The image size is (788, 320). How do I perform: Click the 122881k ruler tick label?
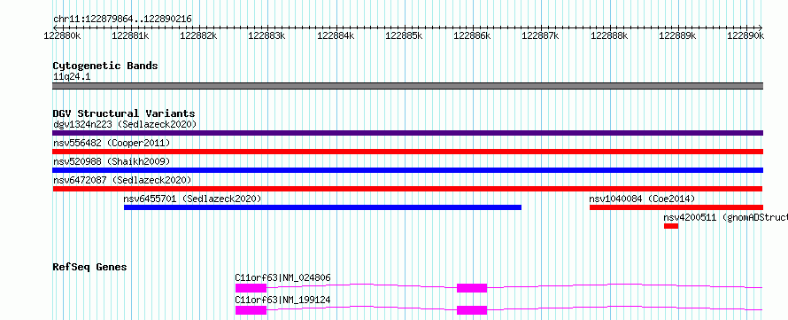129,35
